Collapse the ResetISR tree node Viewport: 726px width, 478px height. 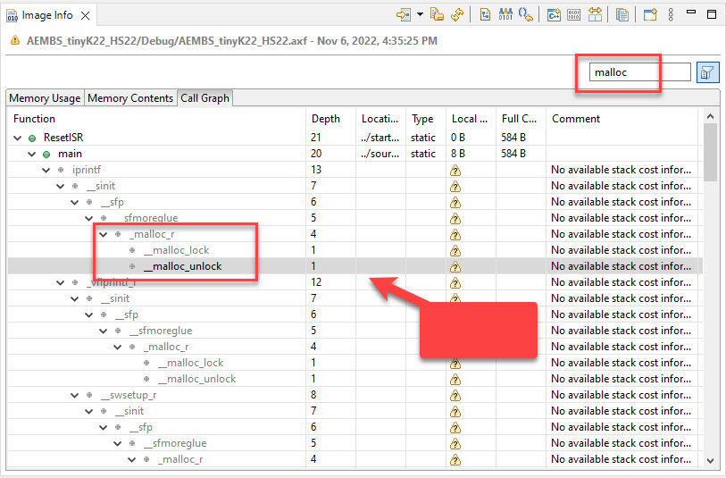coord(18,138)
